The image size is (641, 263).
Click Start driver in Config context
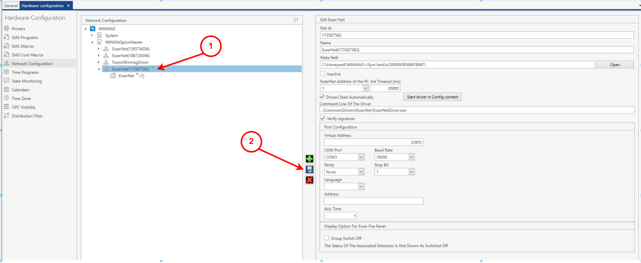pyautogui.click(x=432, y=97)
